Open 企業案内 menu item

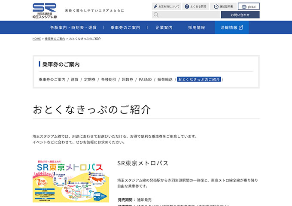point(164,27)
